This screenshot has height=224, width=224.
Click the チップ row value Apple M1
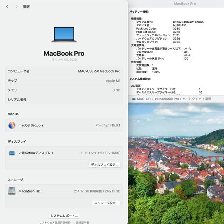pos(113,81)
